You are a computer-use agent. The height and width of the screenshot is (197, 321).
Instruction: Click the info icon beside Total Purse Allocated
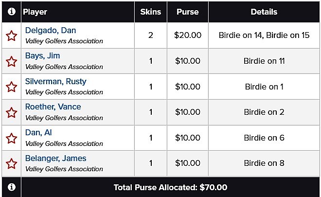(12, 187)
